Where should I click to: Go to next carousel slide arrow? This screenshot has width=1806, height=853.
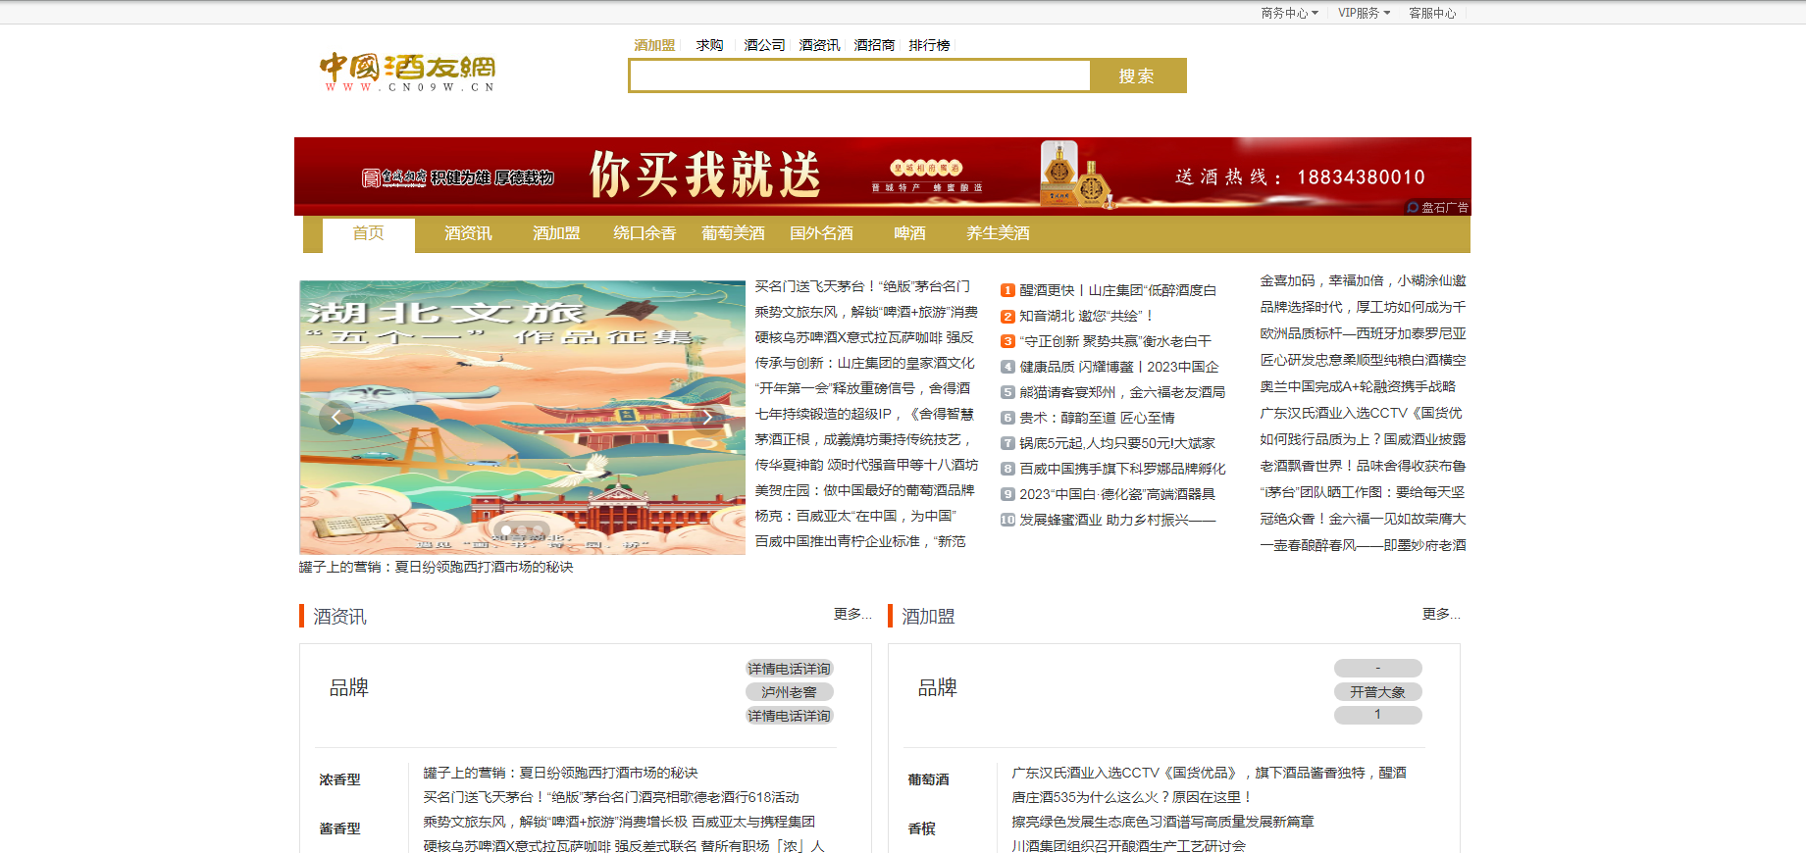tap(707, 418)
